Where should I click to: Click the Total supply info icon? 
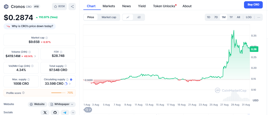point(66,66)
